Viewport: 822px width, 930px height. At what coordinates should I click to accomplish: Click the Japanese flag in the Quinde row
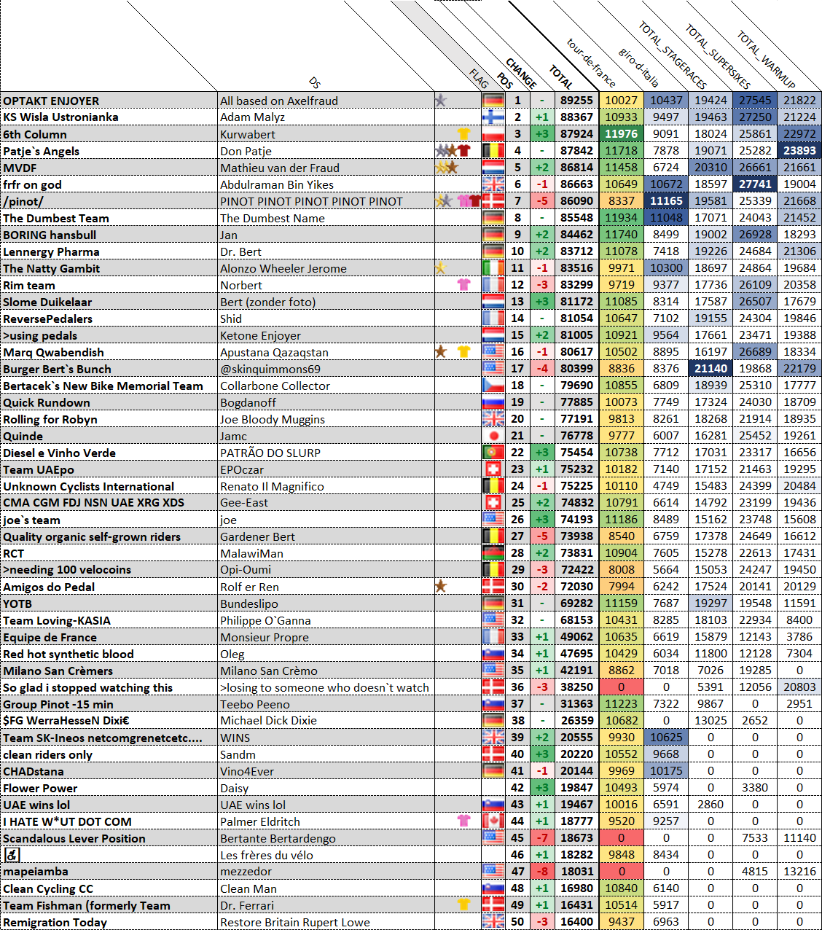(493, 436)
